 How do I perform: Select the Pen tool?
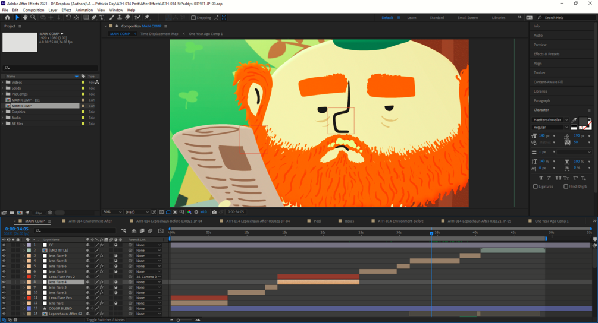(94, 17)
